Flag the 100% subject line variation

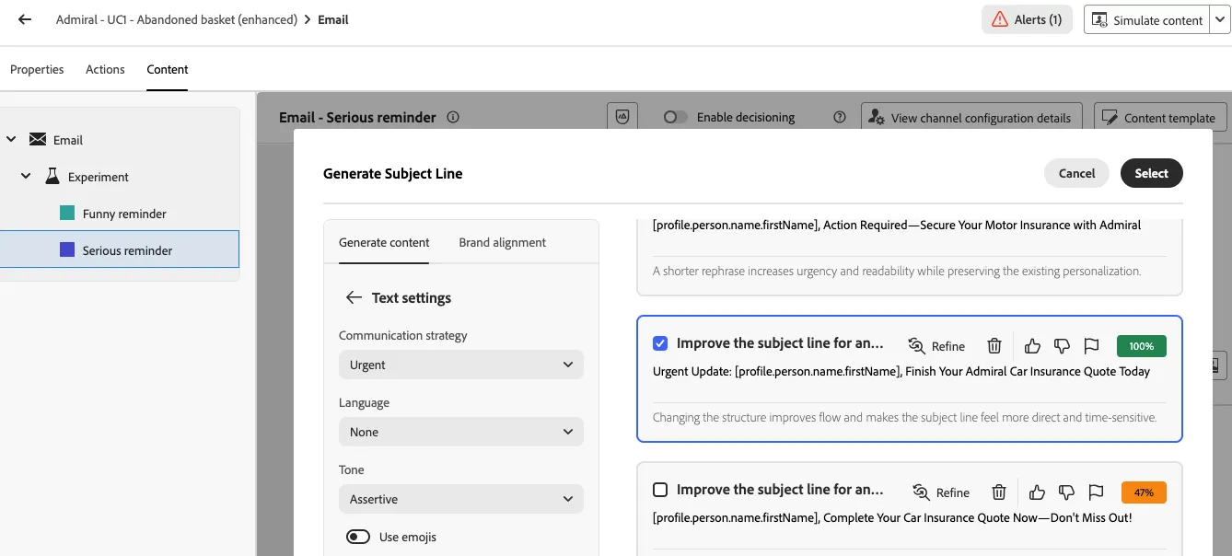1091,346
